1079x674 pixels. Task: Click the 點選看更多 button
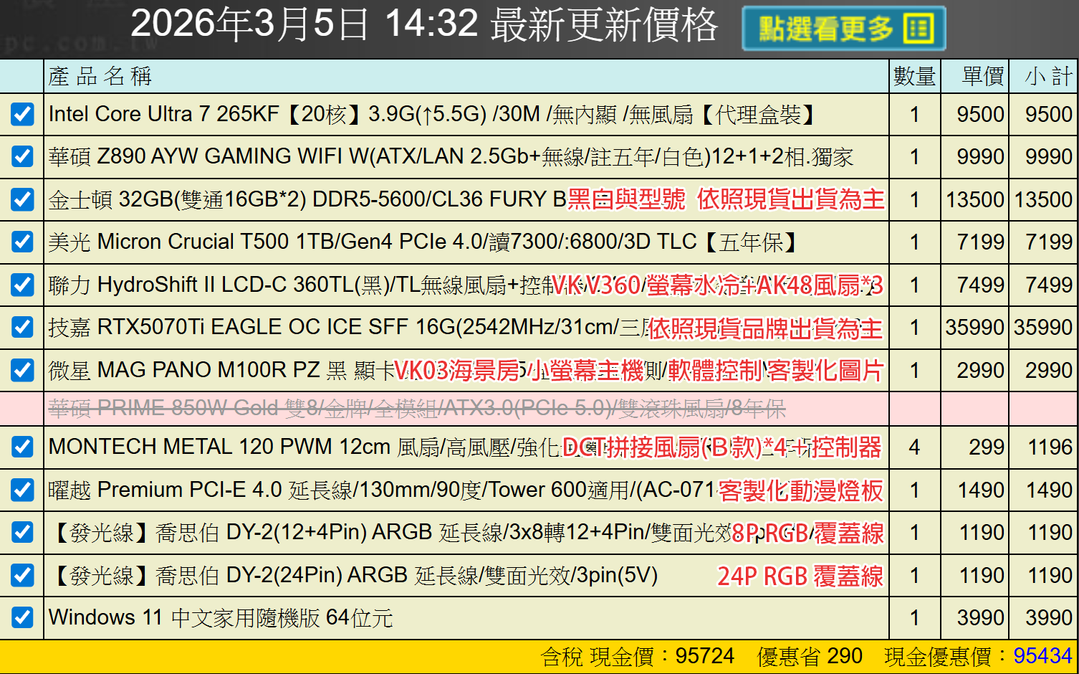pyautogui.click(x=843, y=29)
